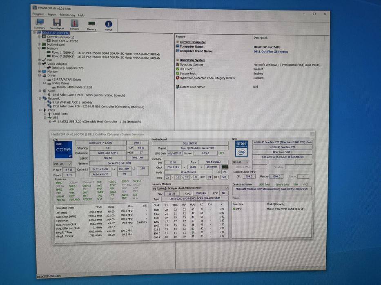Click the Audio speaker node icon
The image size is (381, 285).
click(45, 91)
